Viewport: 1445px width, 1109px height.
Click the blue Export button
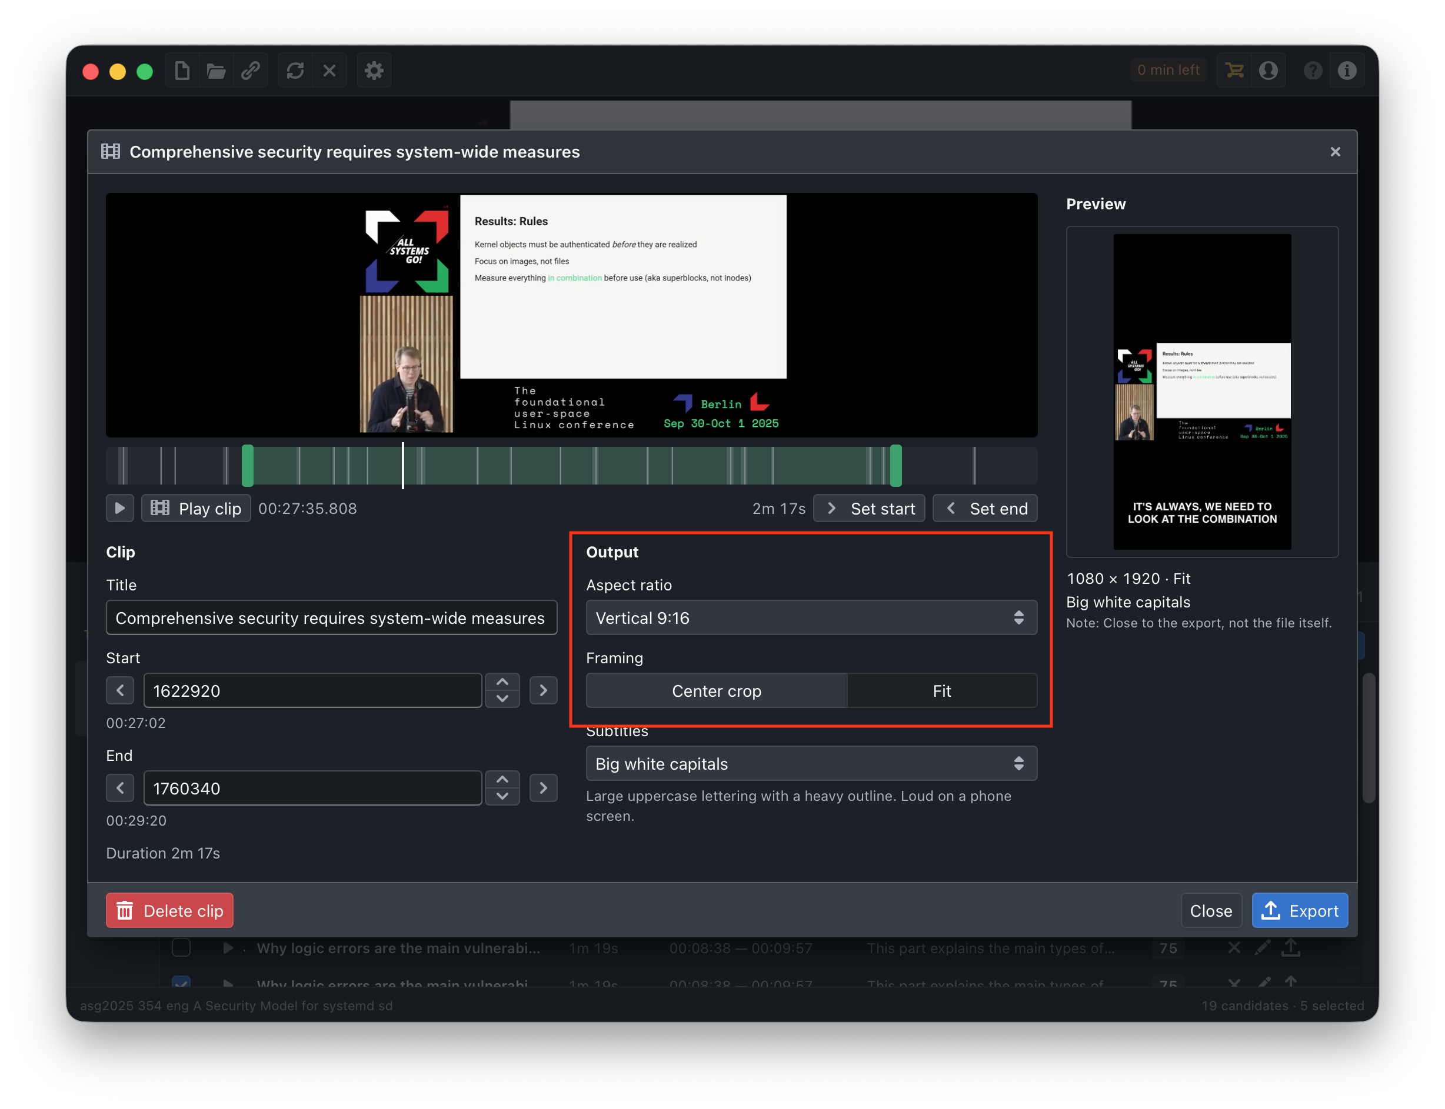(1300, 911)
